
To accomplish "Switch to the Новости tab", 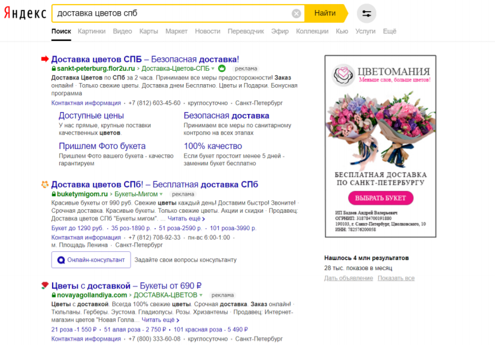I will click(207, 31).
